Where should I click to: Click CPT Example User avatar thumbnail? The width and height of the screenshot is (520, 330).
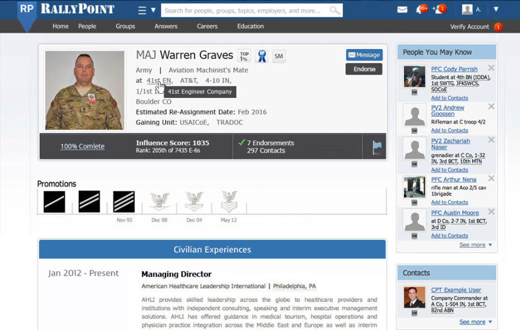[414, 297]
